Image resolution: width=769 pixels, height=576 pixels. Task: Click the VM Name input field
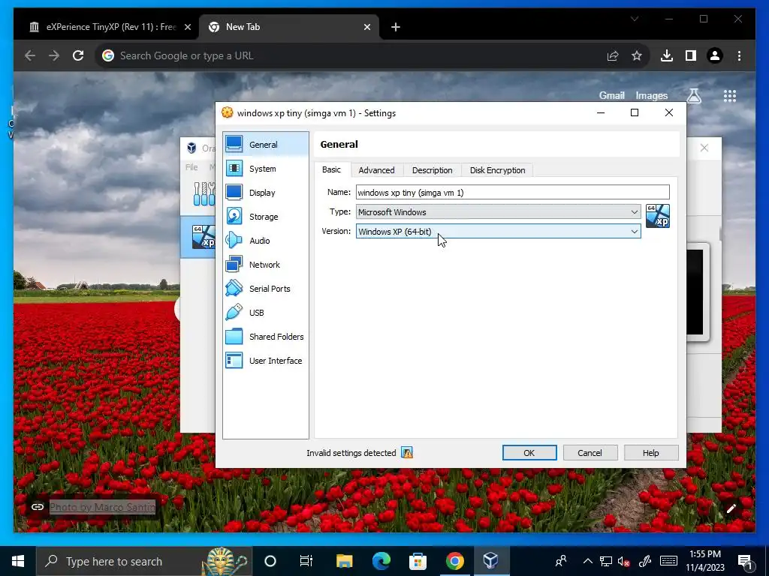click(x=512, y=193)
